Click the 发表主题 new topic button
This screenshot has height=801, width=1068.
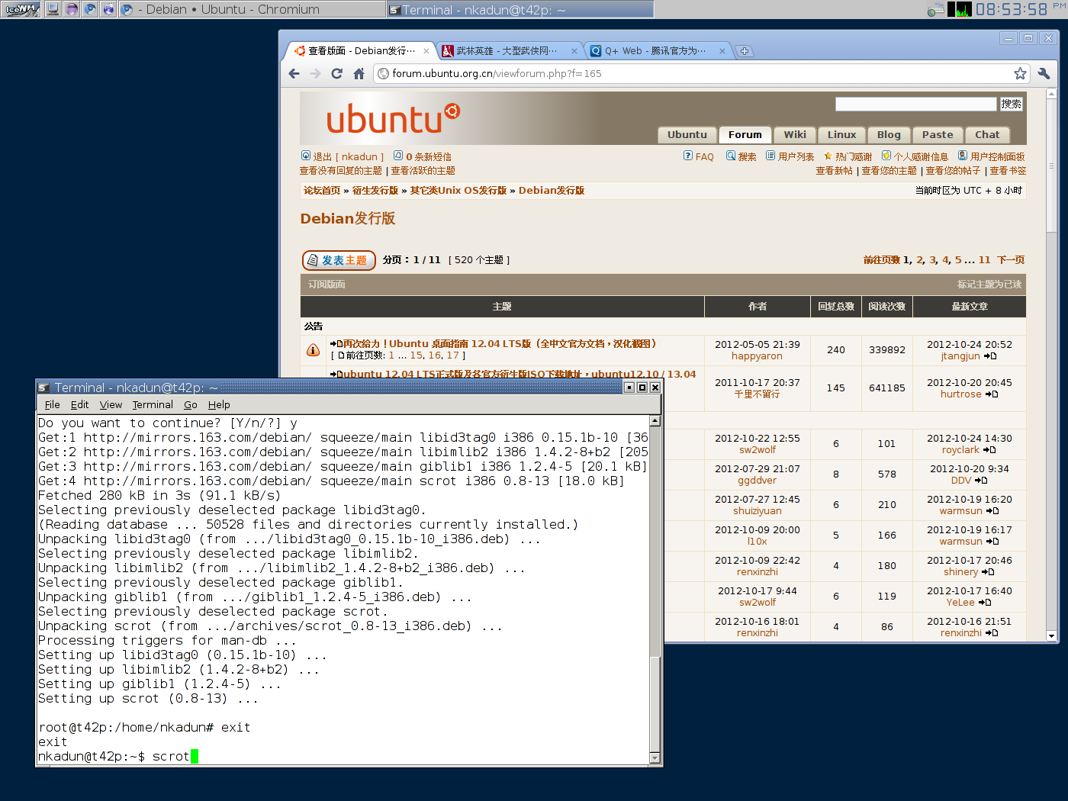tap(339, 260)
